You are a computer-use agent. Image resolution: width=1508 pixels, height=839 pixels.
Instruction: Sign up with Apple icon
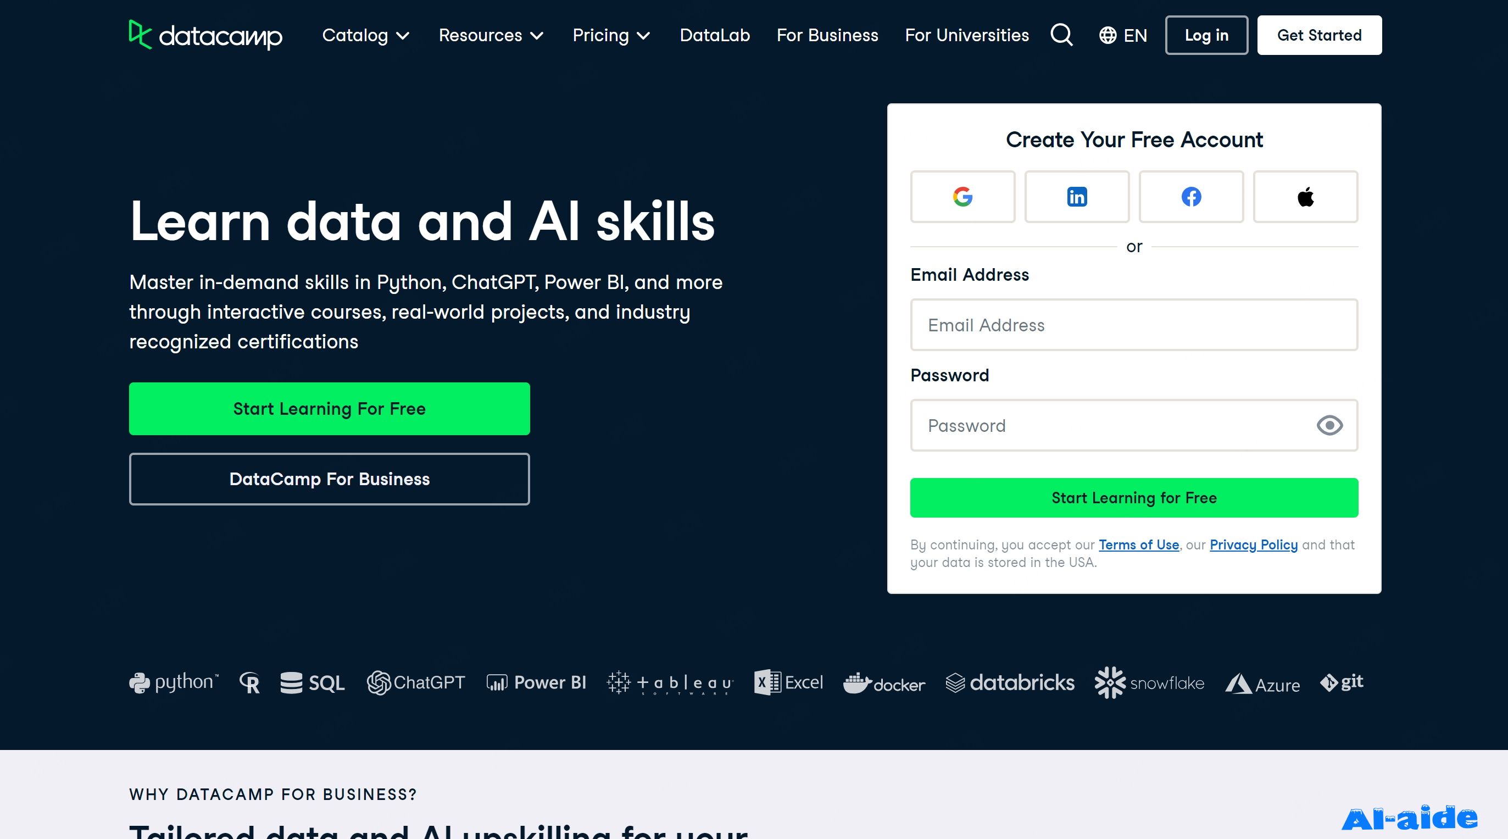pos(1305,197)
